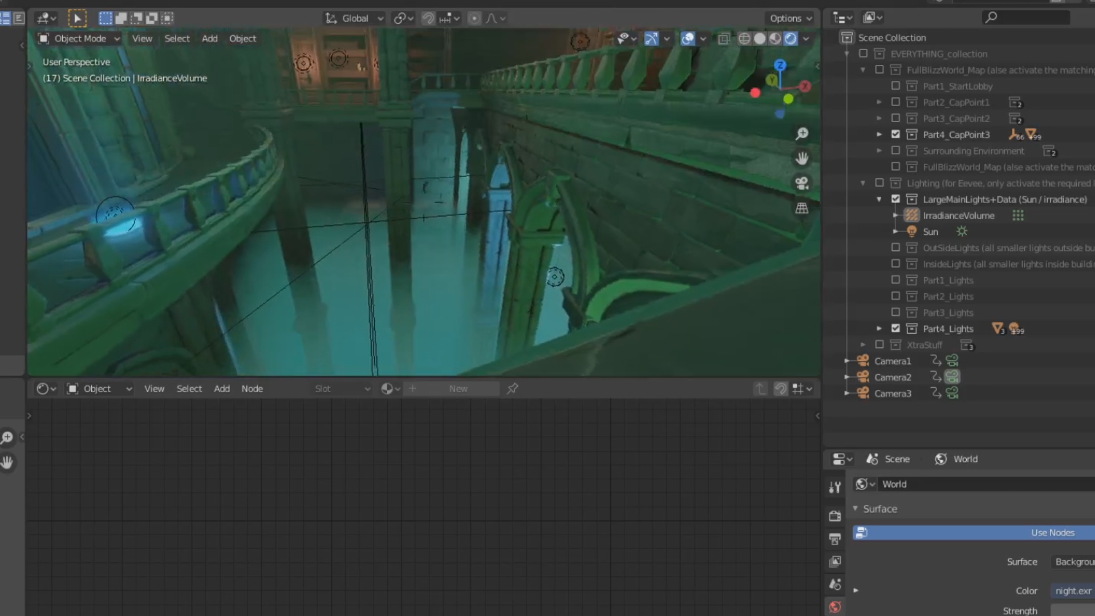Toggle the camera view gizmo
This screenshot has width=1095, height=616.
[802, 183]
